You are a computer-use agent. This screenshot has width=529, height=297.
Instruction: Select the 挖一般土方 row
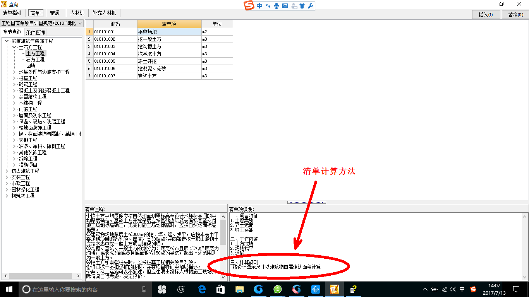point(159,39)
